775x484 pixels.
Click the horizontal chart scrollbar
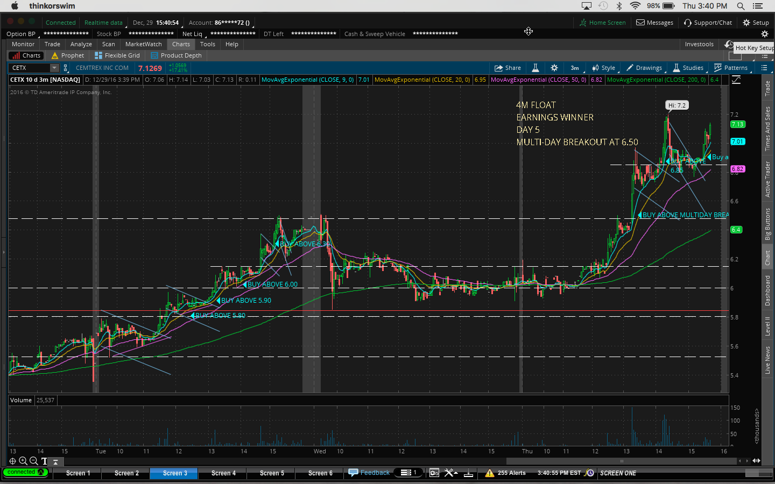pos(622,461)
